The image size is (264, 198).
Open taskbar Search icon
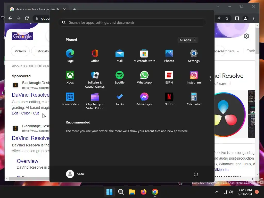point(121,192)
